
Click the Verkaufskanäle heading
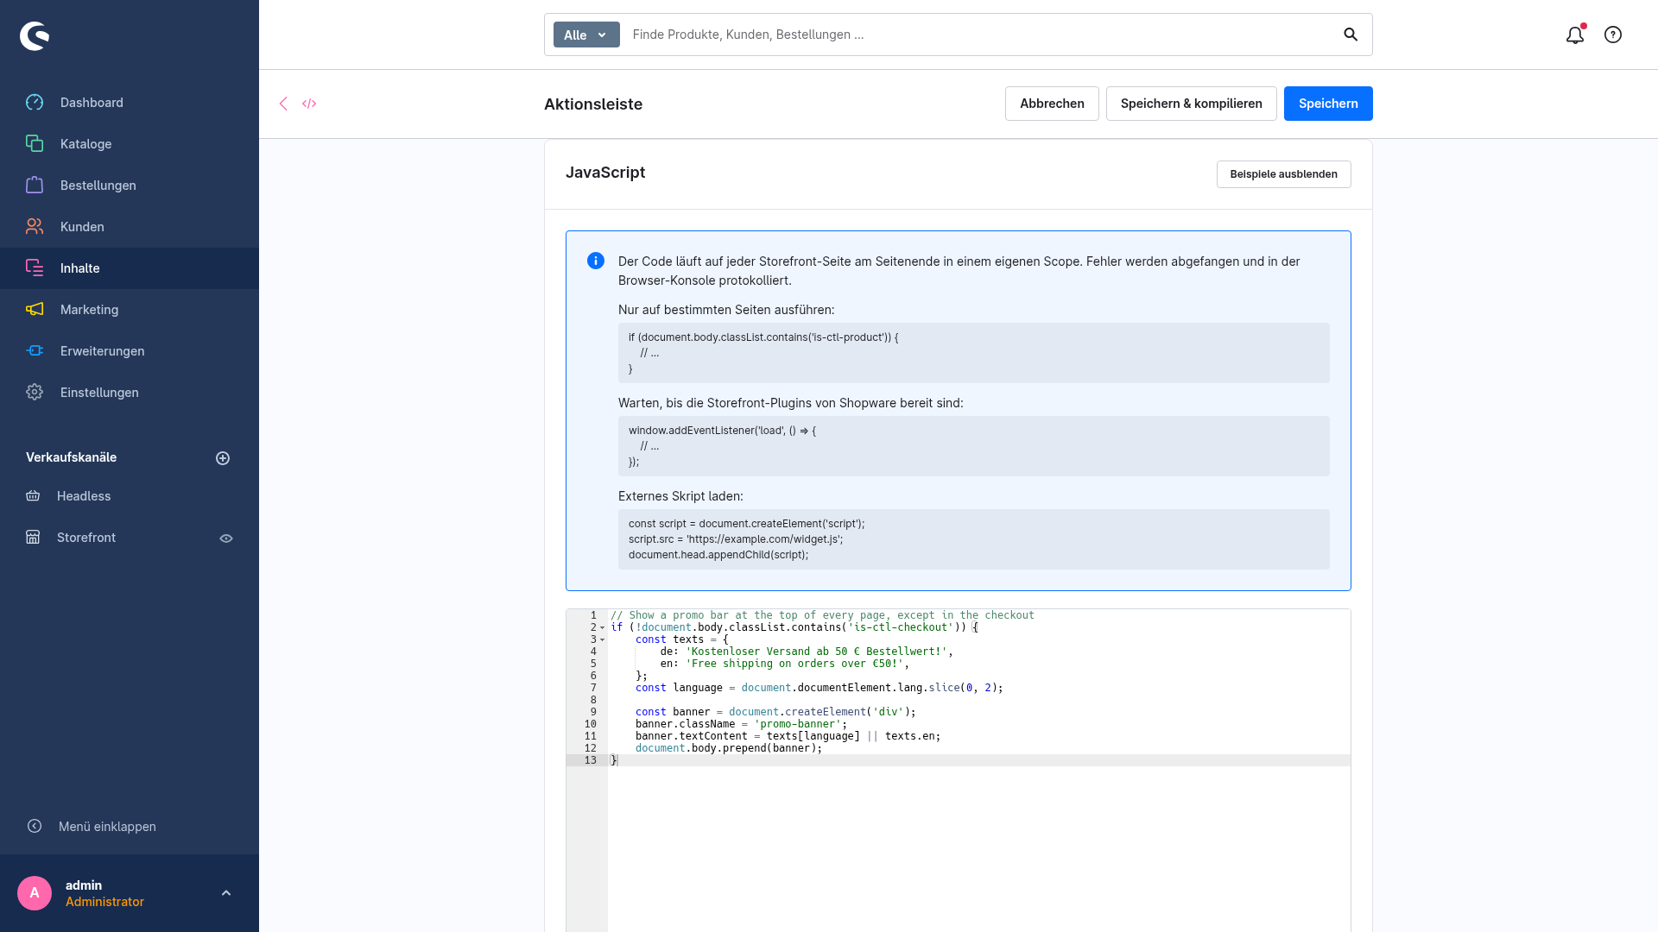click(x=71, y=457)
